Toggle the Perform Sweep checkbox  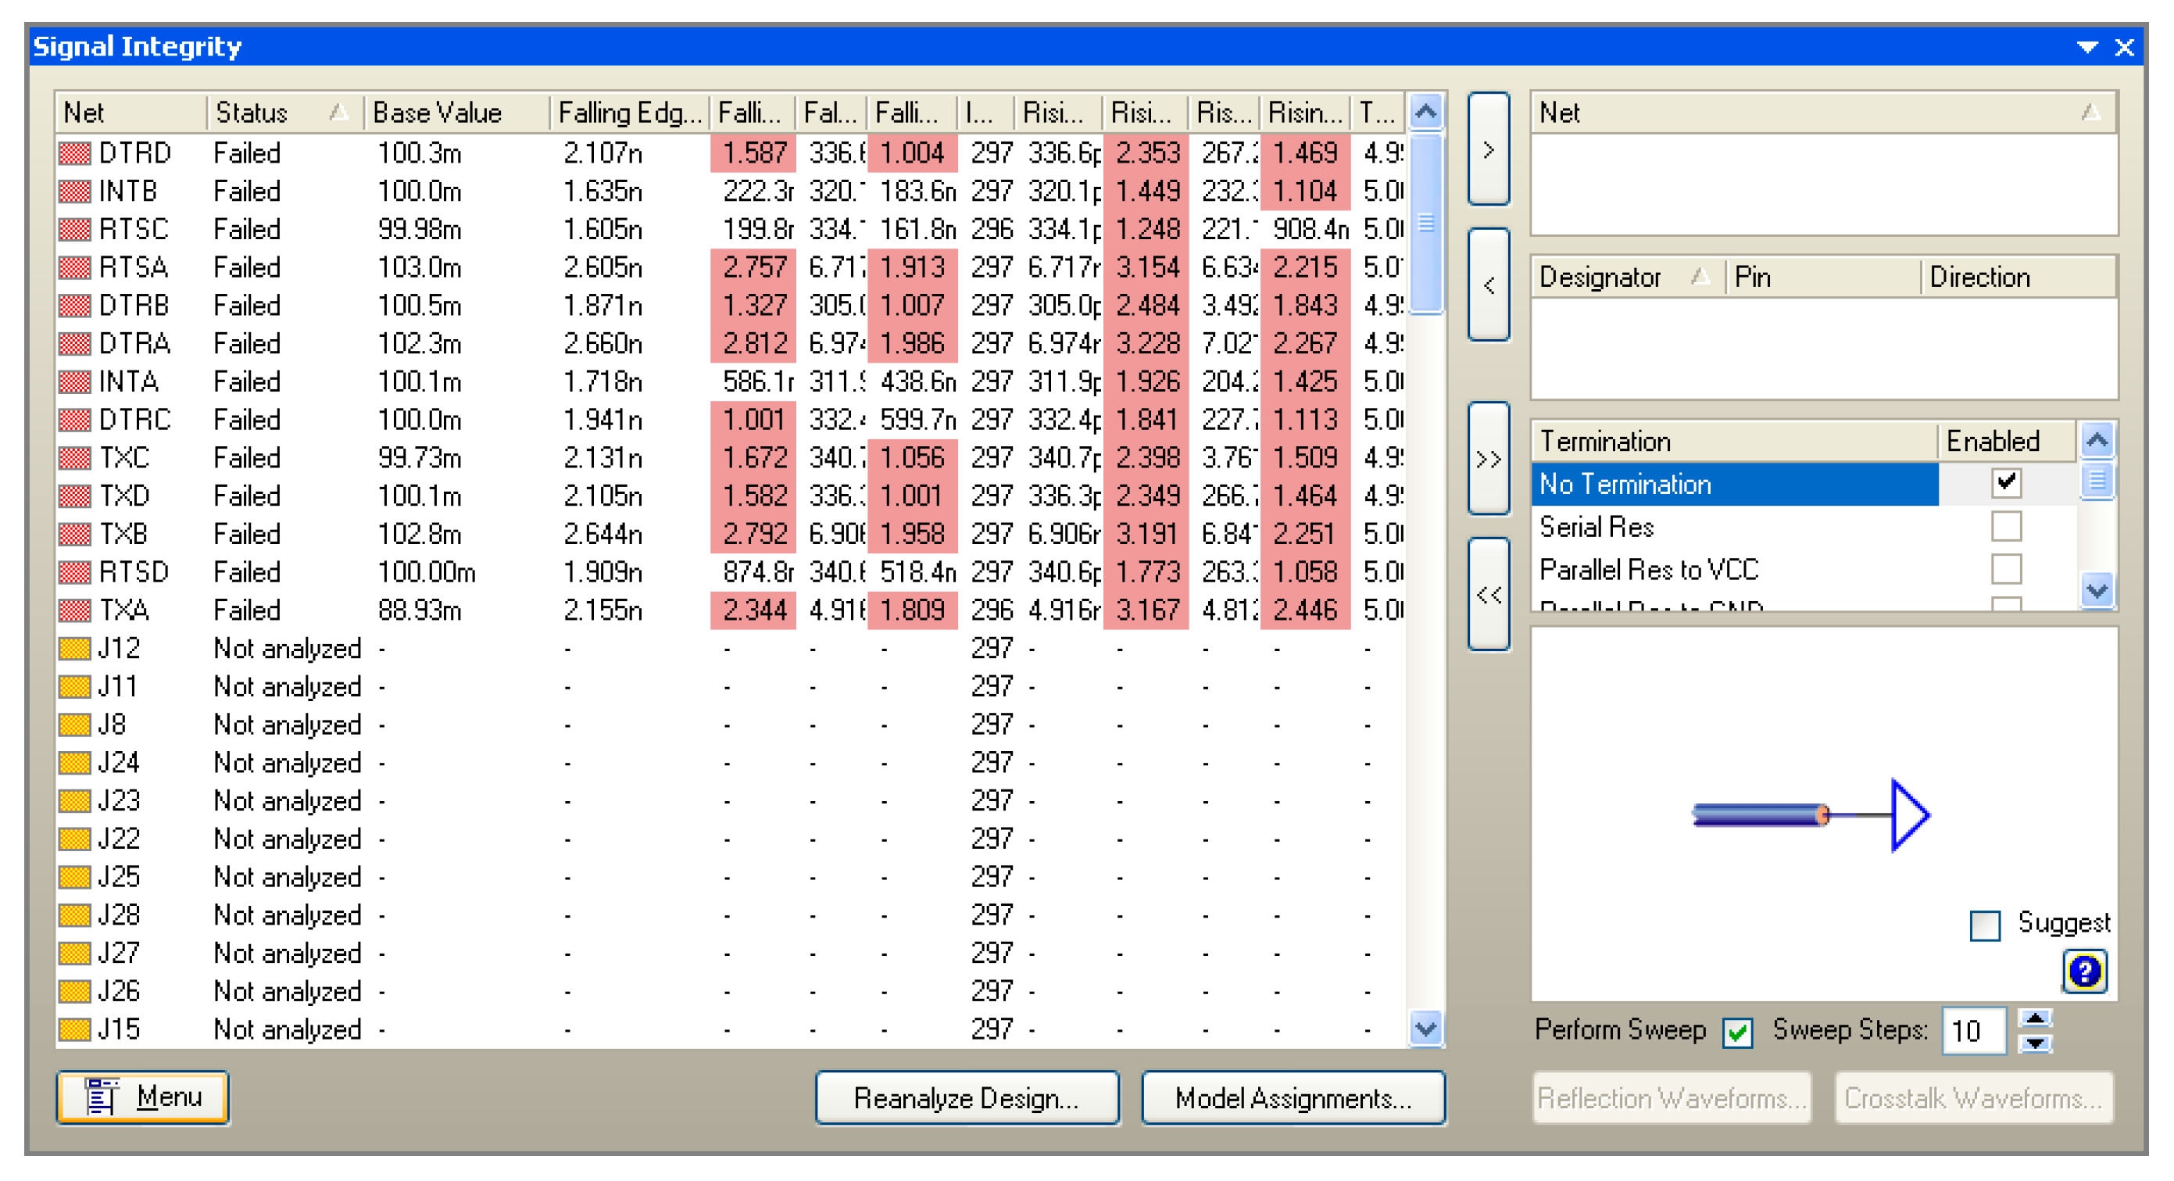(1737, 1031)
